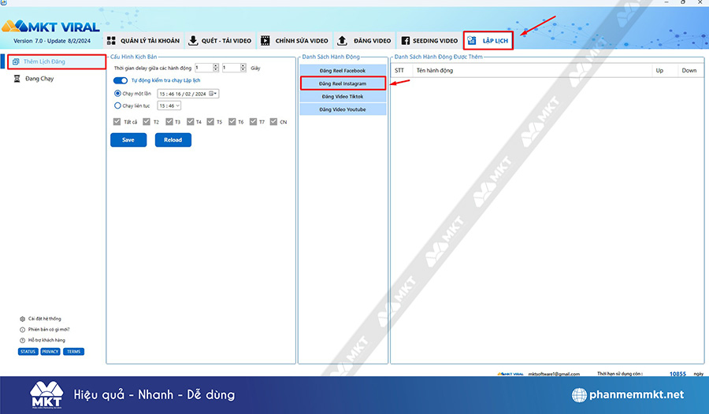Click the gear icon for Cài đặt hệ thống
The image size is (709, 414).
click(x=22, y=319)
